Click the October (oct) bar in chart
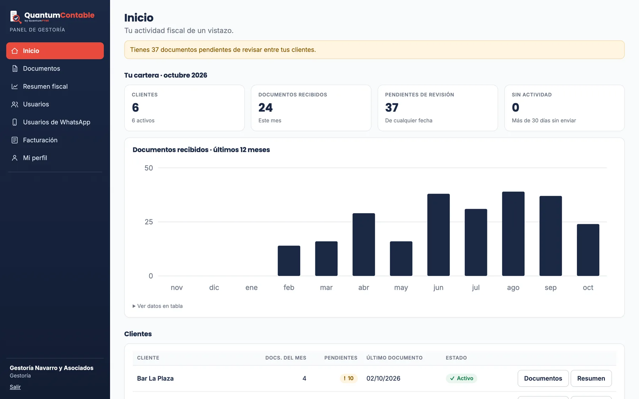Viewport: 639px width, 399px height. click(588, 250)
